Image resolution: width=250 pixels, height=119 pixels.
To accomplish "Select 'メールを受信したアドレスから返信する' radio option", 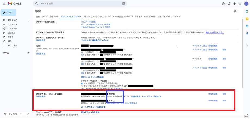I will tap(82, 83).
